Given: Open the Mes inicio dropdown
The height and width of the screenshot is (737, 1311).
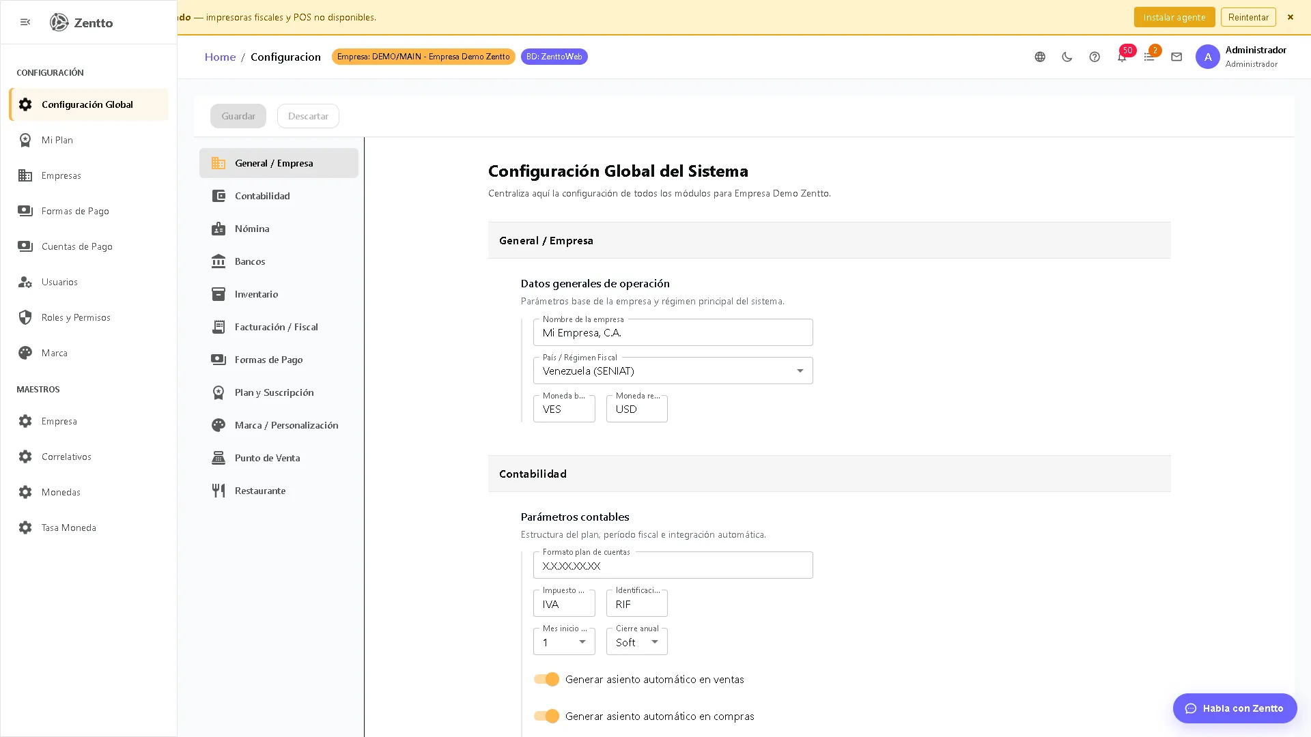Looking at the screenshot, I should coord(564,641).
